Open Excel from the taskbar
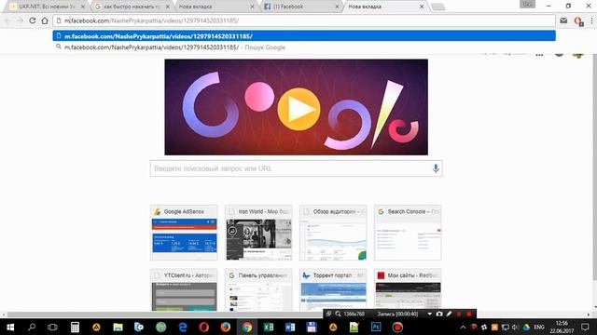The width and height of the screenshot is (597, 335). [x=269, y=327]
